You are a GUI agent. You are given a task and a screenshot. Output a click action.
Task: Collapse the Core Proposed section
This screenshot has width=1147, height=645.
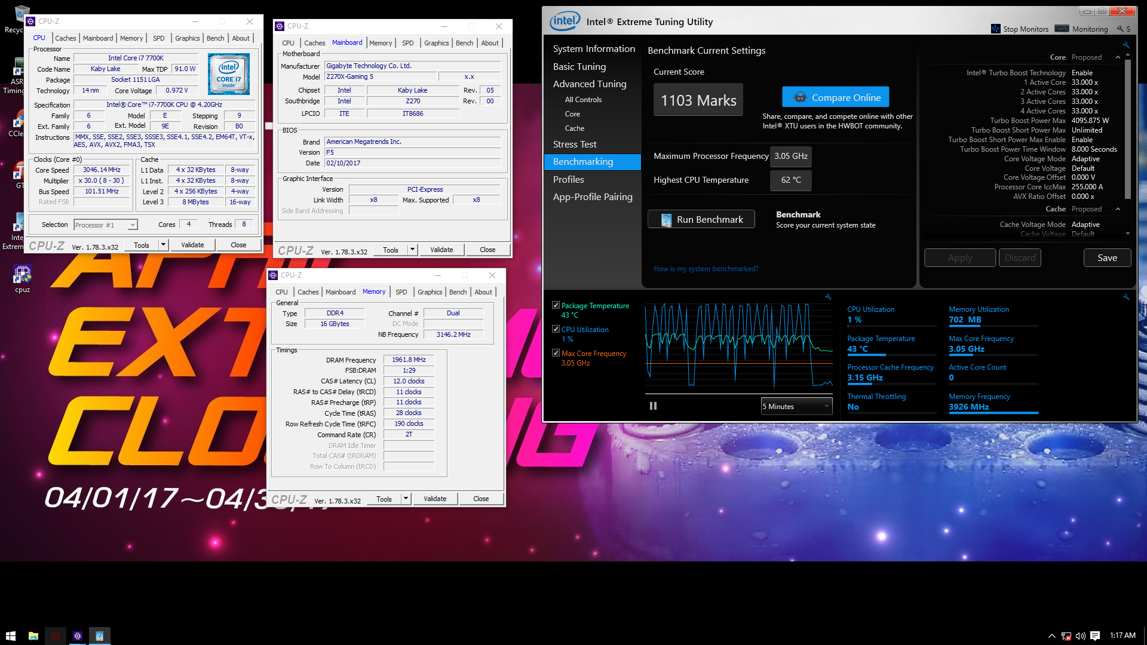[1118, 57]
